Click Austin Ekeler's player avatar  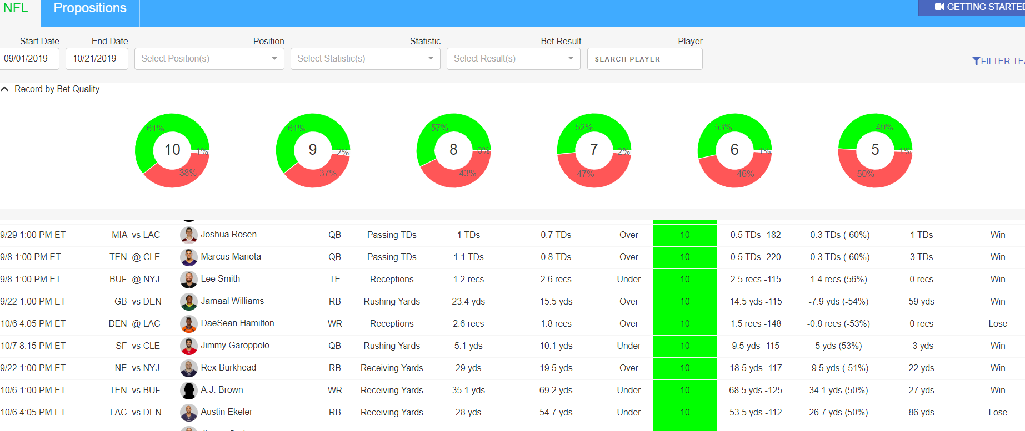tap(189, 413)
